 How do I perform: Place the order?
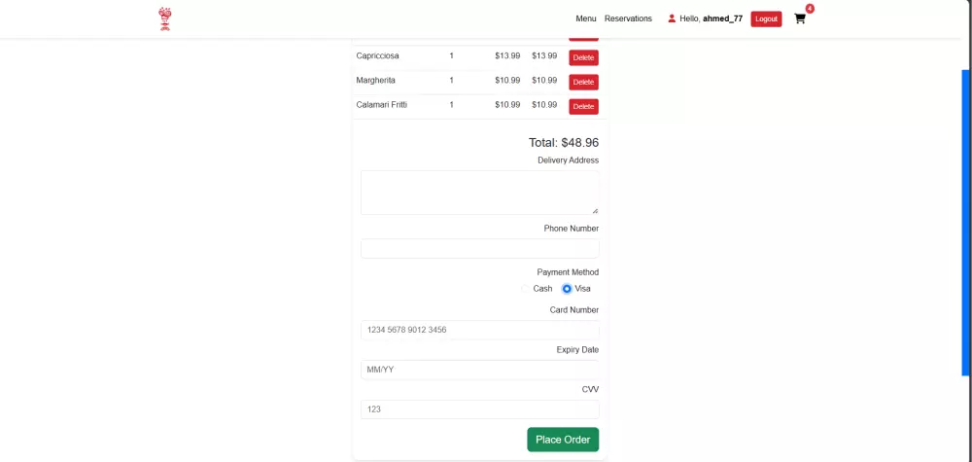563,440
